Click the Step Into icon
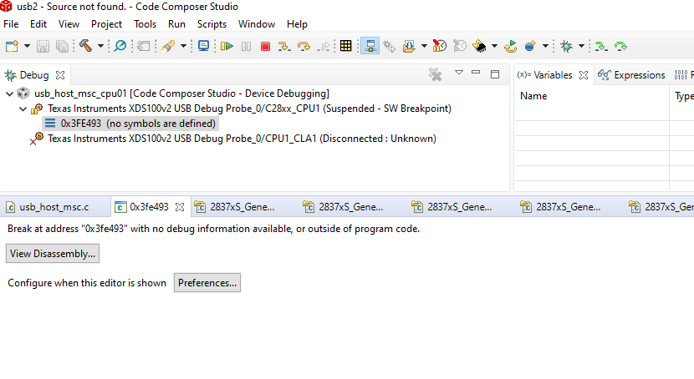This screenshot has height=379, width=694. click(x=285, y=46)
